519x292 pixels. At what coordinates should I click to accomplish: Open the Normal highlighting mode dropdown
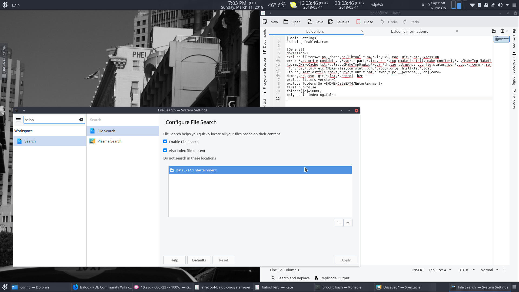click(489, 270)
